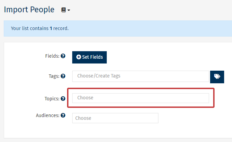Click the help icon next to Tags
This screenshot has width=232, height=142.
pos(63,76)
